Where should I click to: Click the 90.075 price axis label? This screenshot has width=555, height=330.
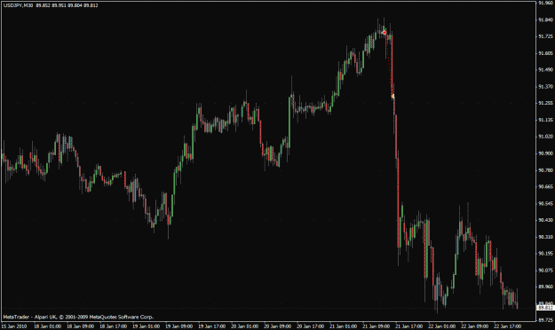click(x=545, y=271)
